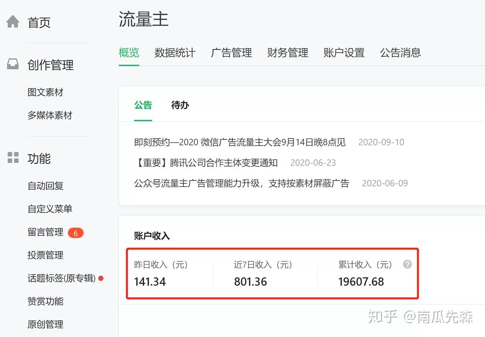Viewport: 485px width, 337px height.
Task: Open the 公众号流量主广告管理能力升级 announcement
Action: pos(241,183)
